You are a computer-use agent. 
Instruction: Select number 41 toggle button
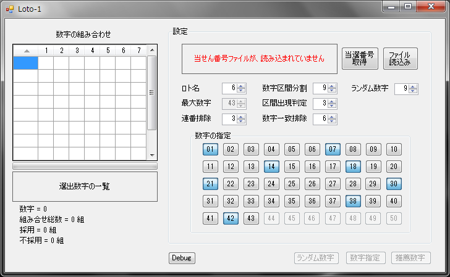210,218
